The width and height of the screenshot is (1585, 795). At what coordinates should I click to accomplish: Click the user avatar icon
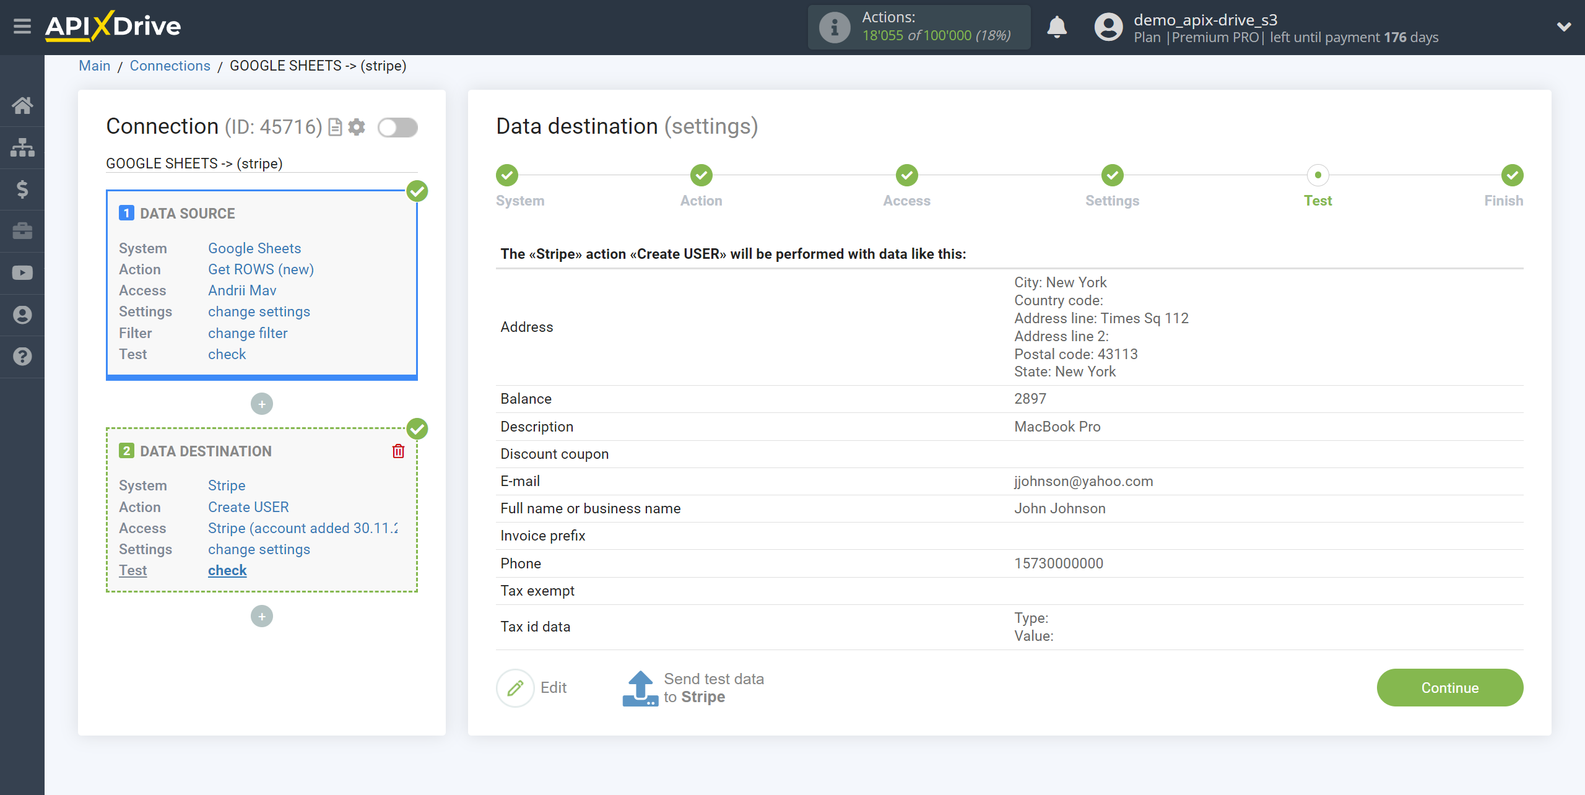tap(1108, 27)
